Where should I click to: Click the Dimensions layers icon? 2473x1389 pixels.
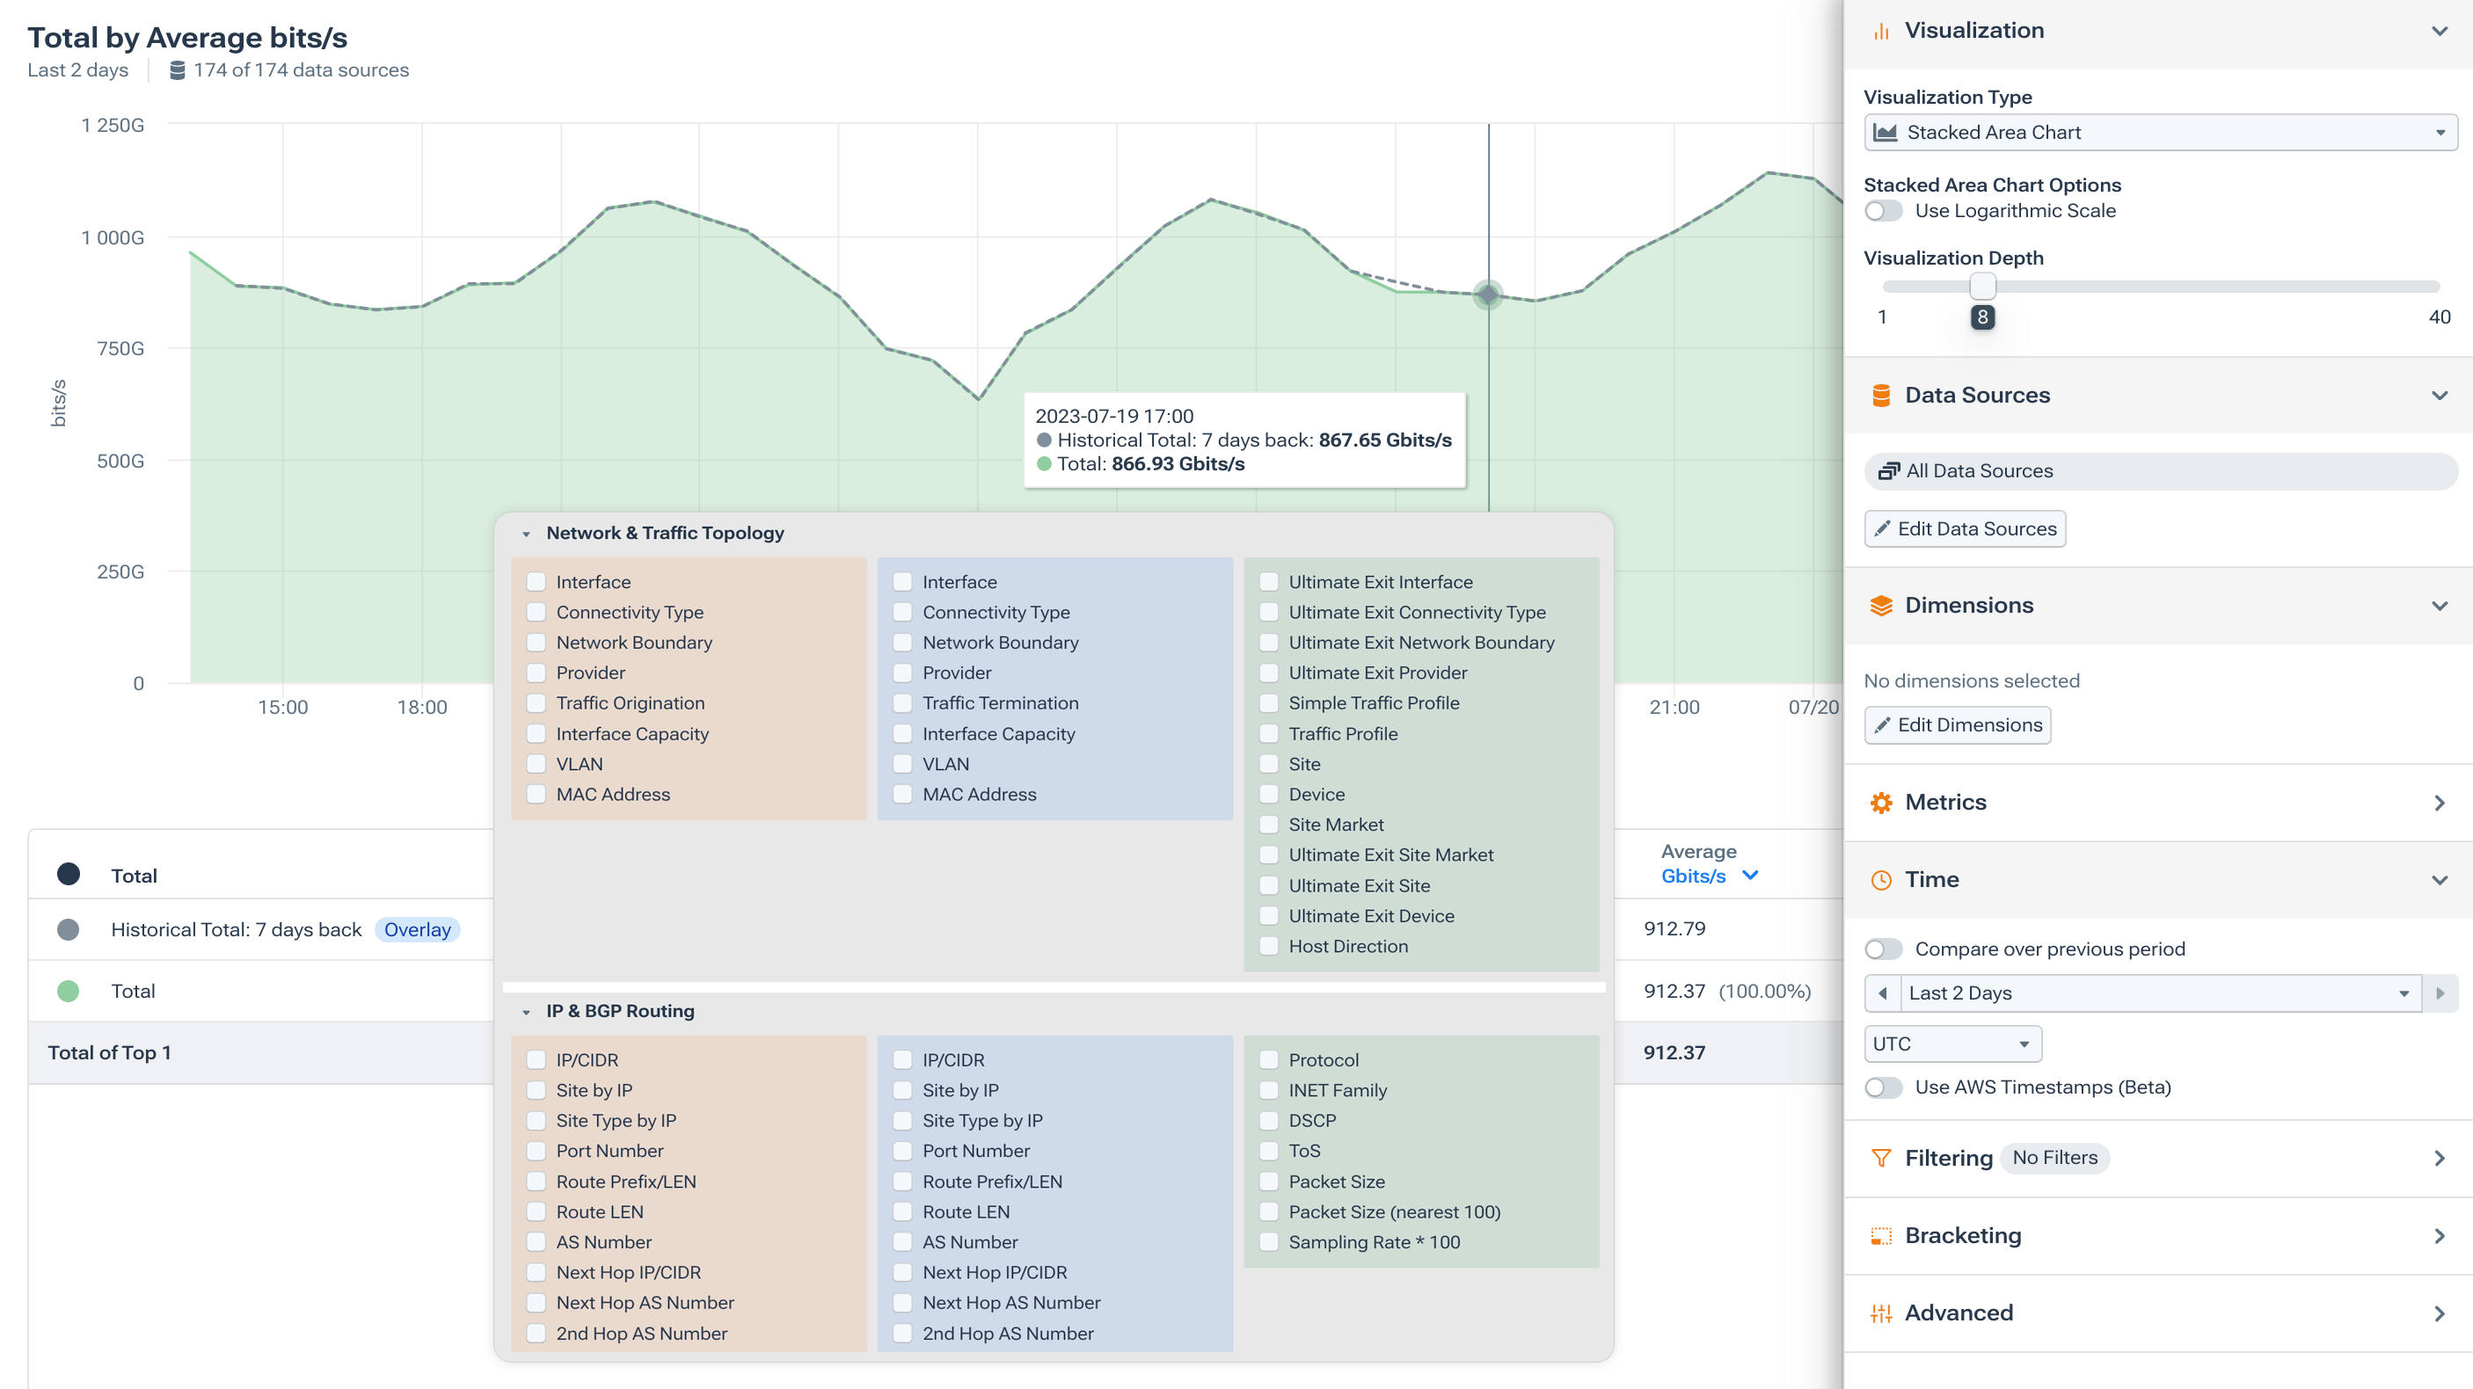pos(1882,605)
